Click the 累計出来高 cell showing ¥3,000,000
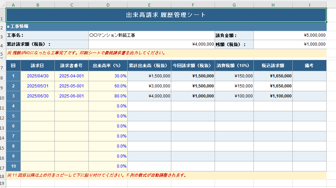 [149, 86]
